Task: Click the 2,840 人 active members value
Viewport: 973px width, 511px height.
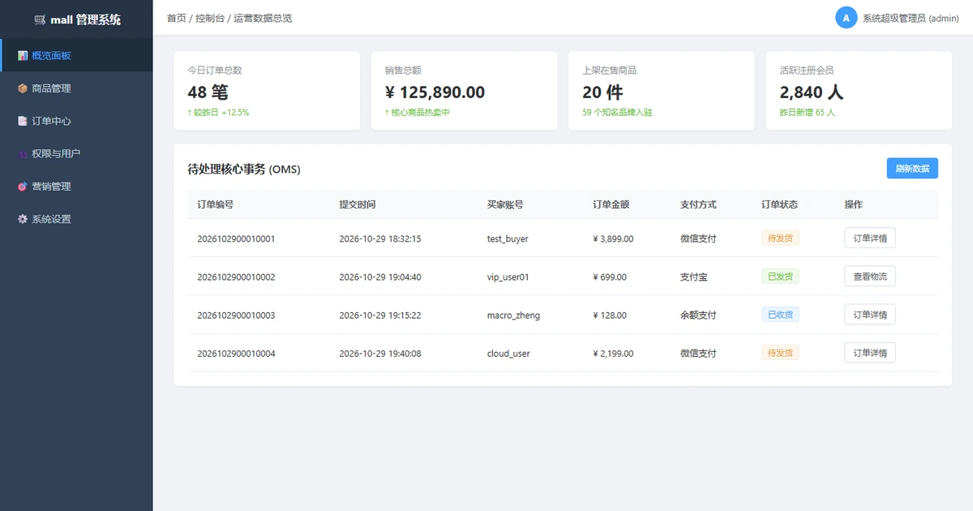Action: (812, 92)
